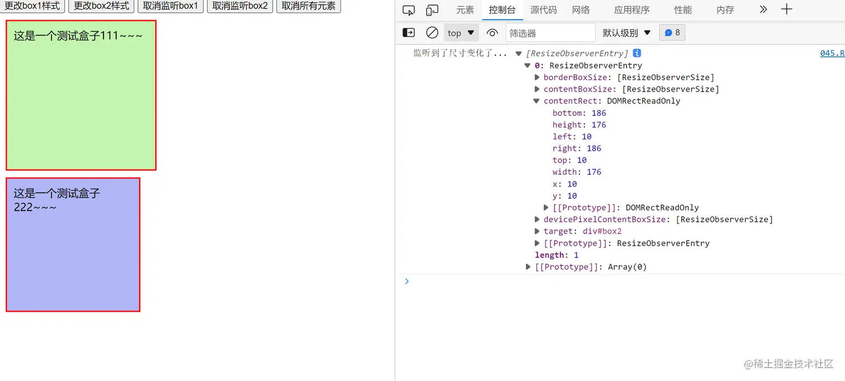Expand the DOMRectReadOnly prototype entry
This screenshot has height=381, width=845.
(x=547, y=208)
